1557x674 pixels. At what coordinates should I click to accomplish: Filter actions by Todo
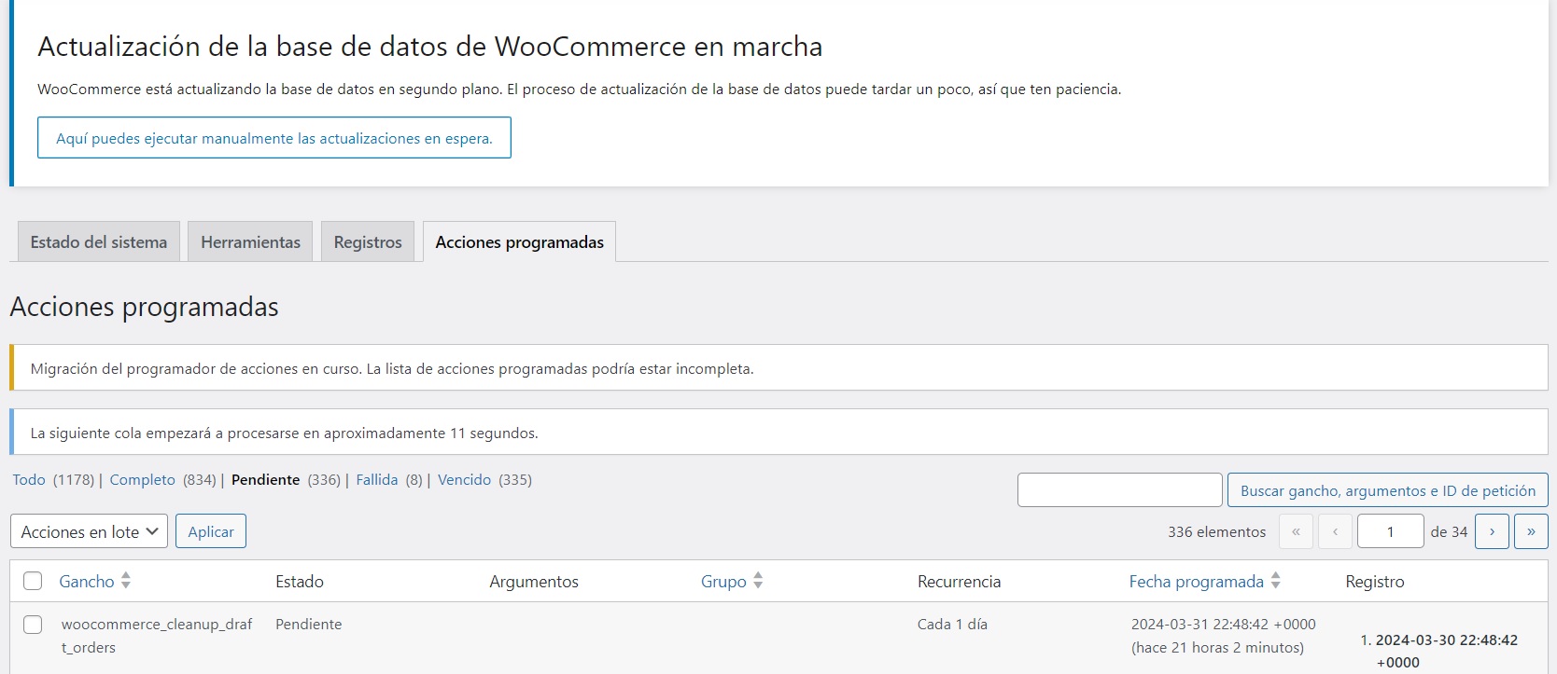pyautogui.click(x=29, y=479)
